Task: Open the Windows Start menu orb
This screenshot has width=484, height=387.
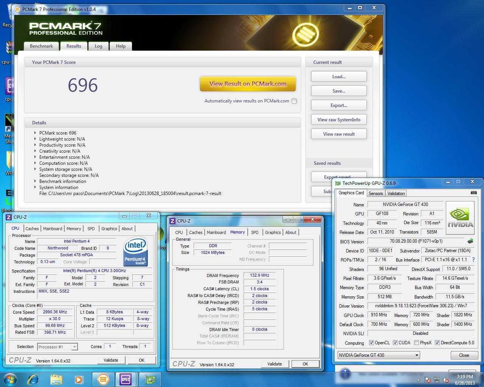Action: (10, 379)
